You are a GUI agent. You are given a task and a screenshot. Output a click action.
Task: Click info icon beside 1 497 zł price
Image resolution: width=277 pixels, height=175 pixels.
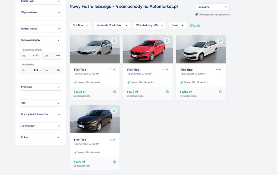(114, 162)
